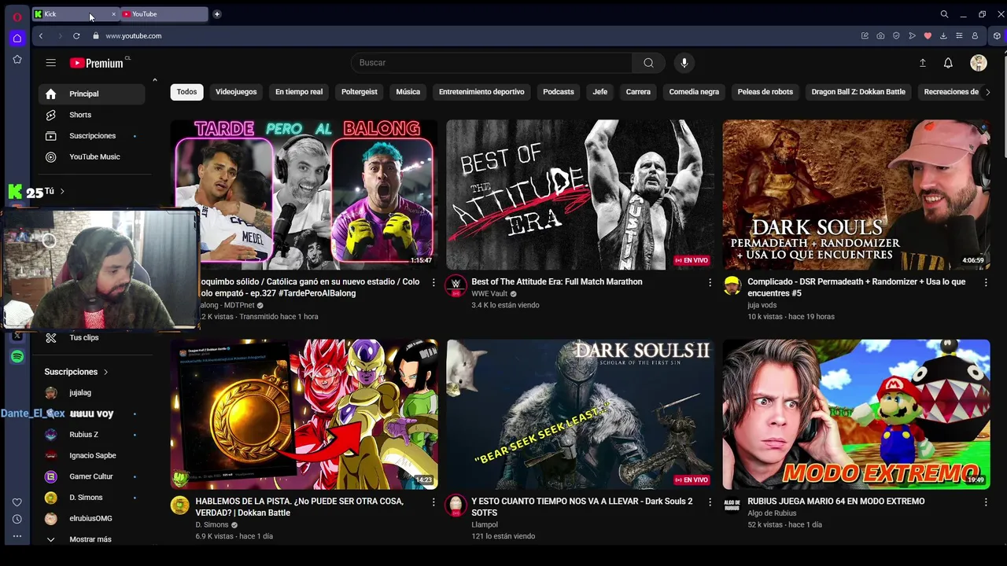Screen dimensions: 1007x566
Task: Select the Videojuegos filter chip
Action: tap(236, 92)
